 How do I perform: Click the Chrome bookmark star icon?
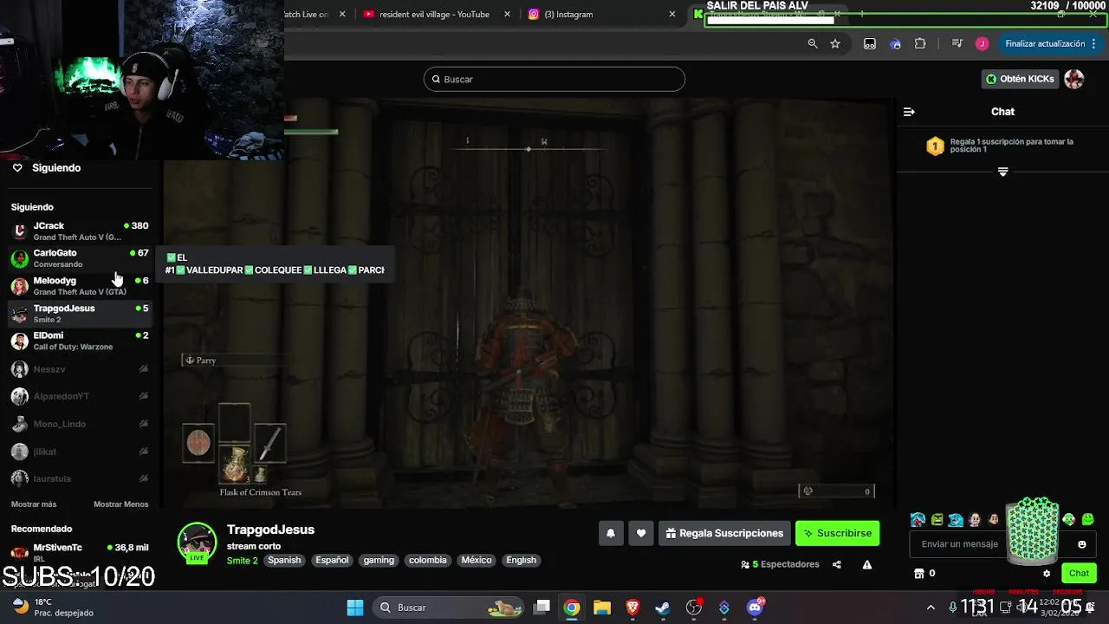[835, 43]
